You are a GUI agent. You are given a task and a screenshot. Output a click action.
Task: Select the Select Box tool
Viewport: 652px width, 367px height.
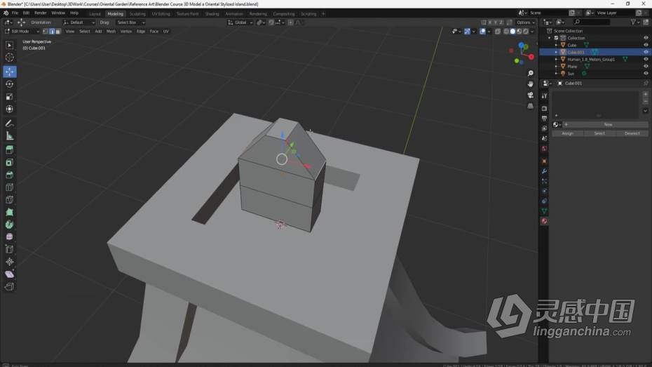coord(10,45)
